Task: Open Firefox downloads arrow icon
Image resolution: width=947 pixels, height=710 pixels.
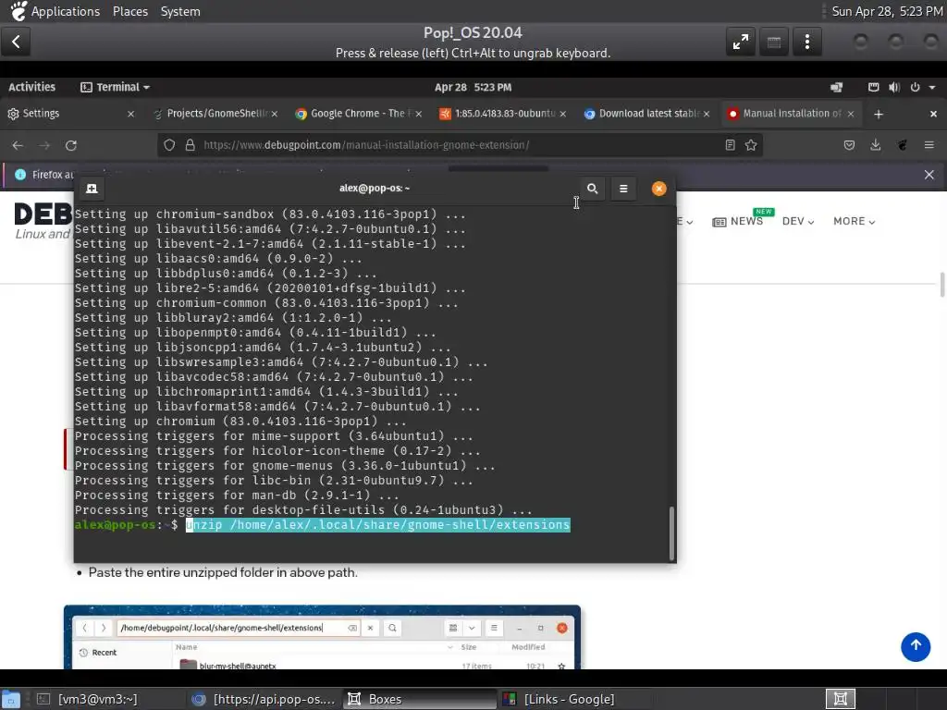Action: click(x=875, y=145)
